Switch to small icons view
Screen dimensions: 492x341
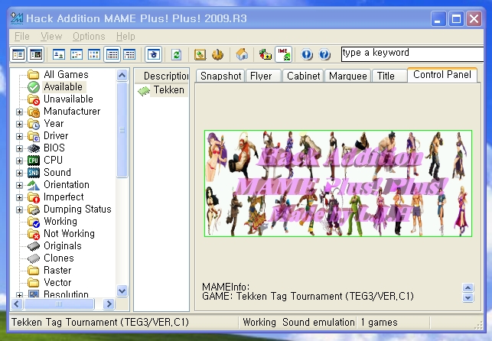click(x=77, y=54)
